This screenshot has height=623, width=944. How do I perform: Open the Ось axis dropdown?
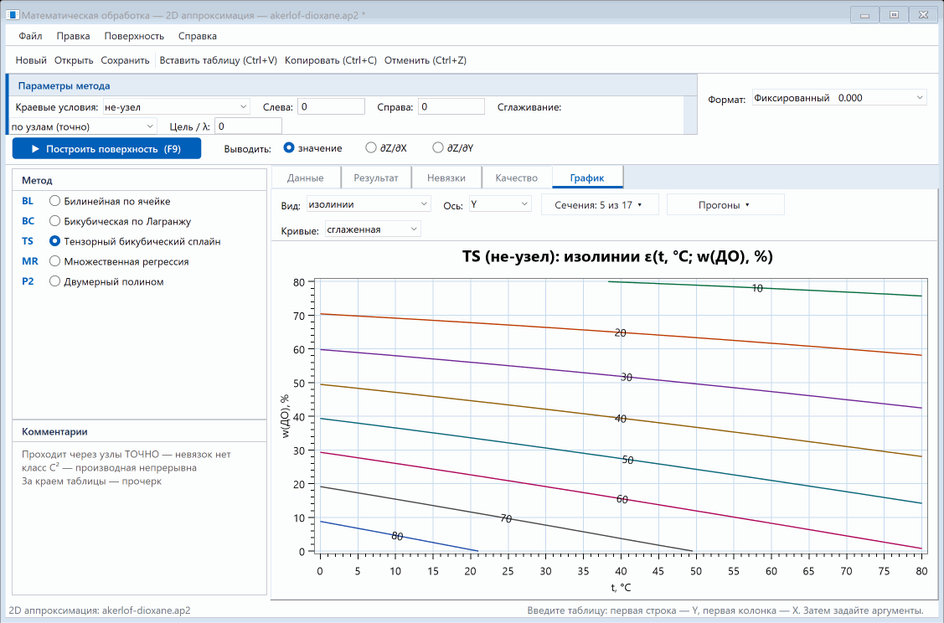[500, 204]
